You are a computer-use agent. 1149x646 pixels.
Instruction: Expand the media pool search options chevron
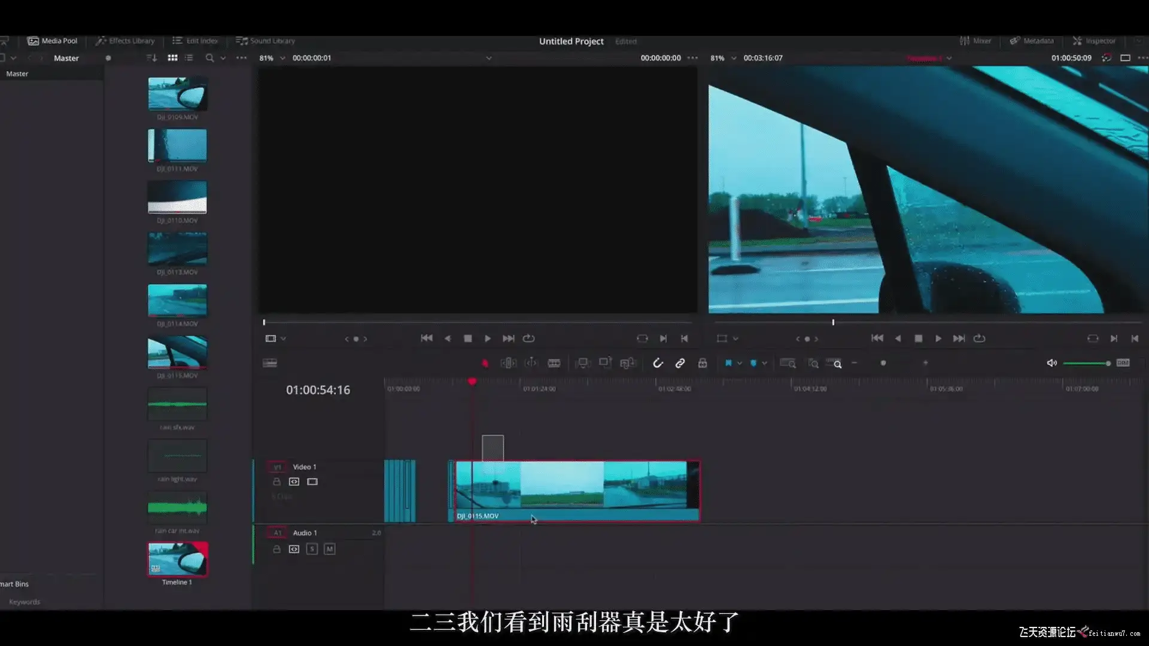click(223, 58)
